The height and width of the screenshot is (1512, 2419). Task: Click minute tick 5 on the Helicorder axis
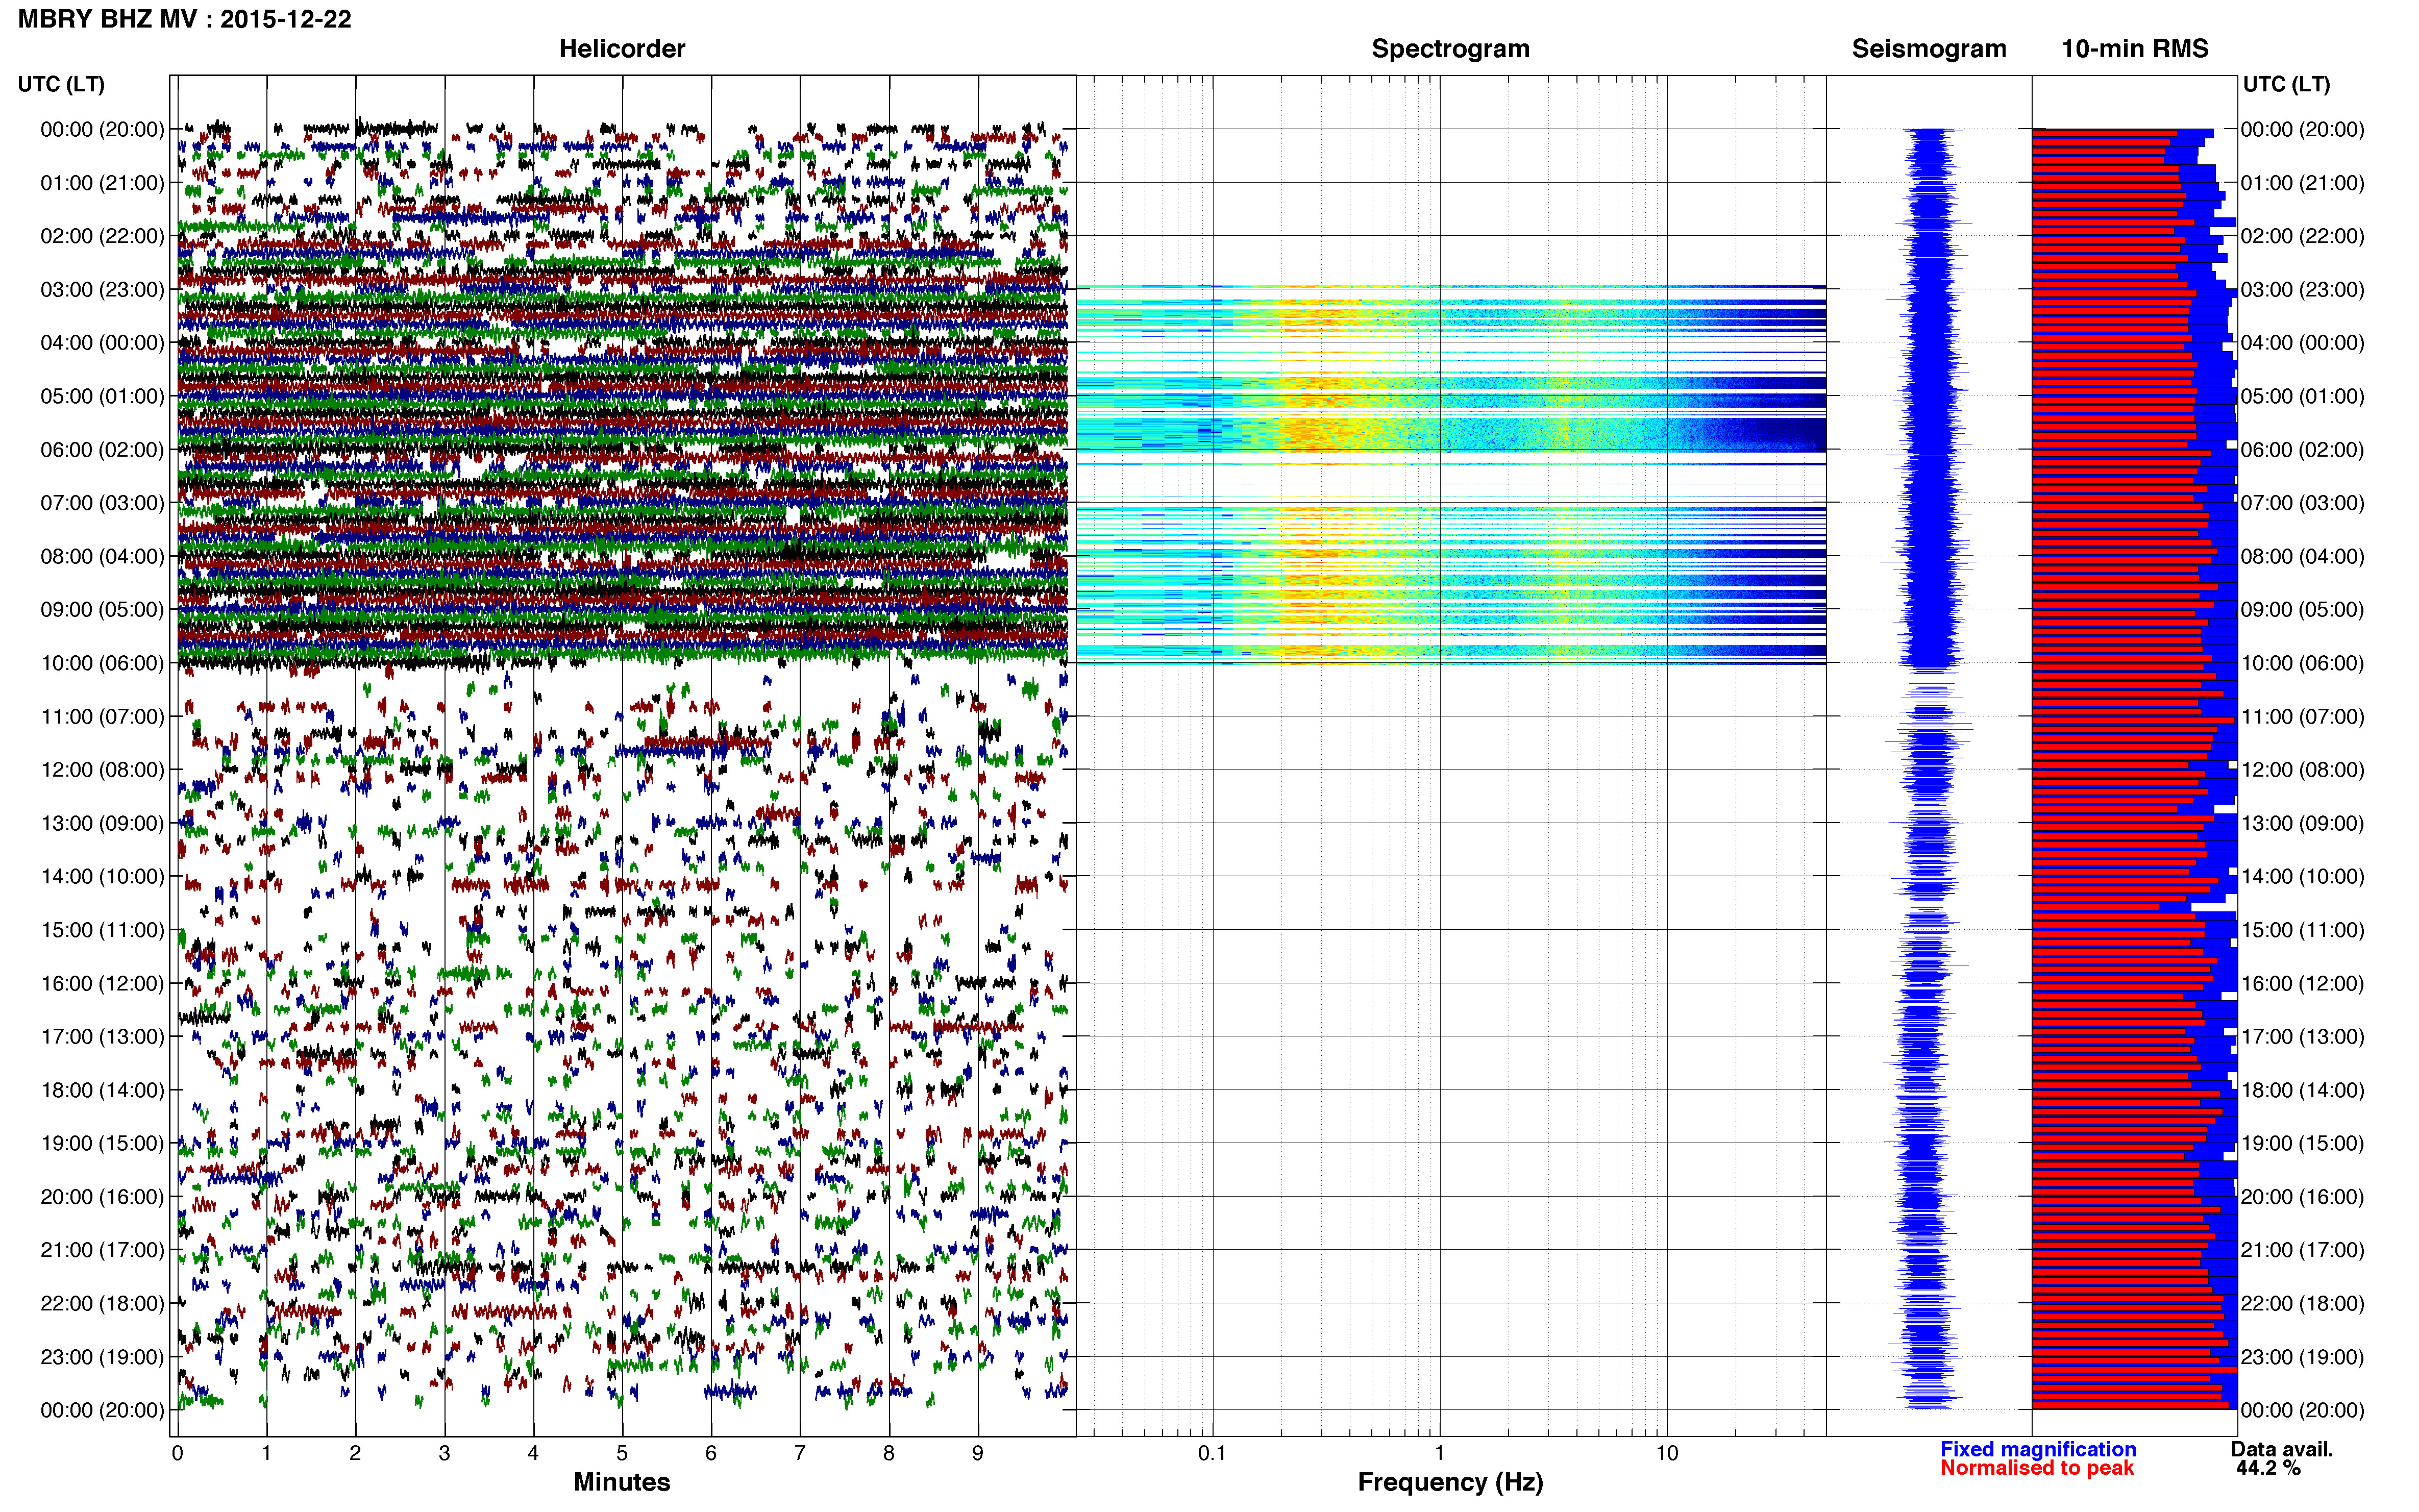coord(622,1453)
